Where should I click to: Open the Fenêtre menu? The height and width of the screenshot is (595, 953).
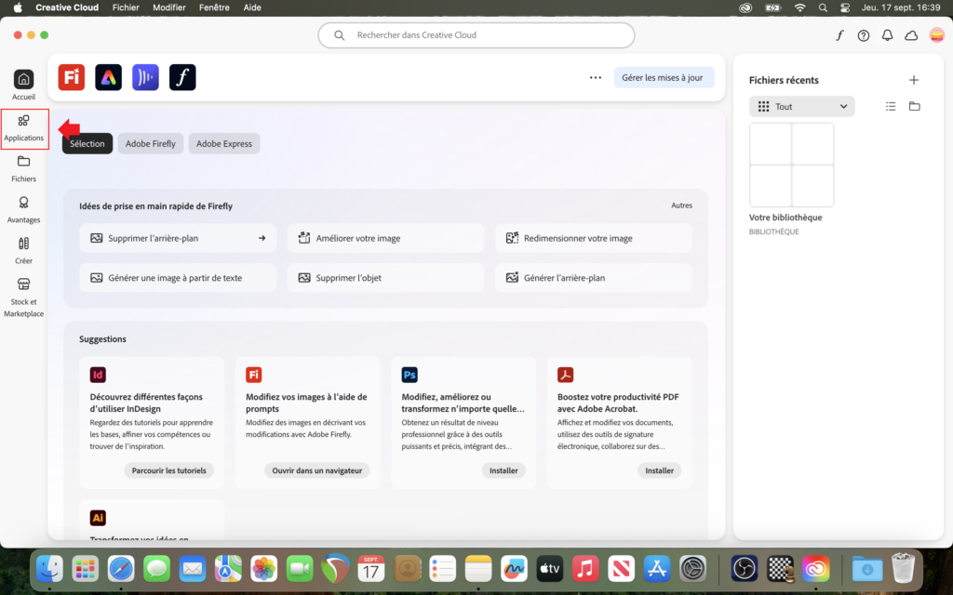pos(215,7)
